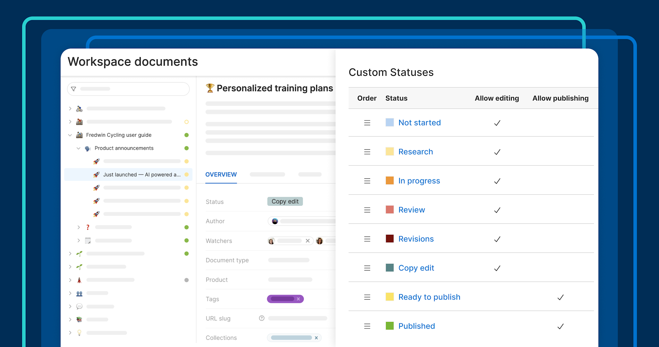This screenshot has height=347, width=659.
Task: Select the mountain biker icon on Fredwin Cycling user guide
Action: pos(79,135)
